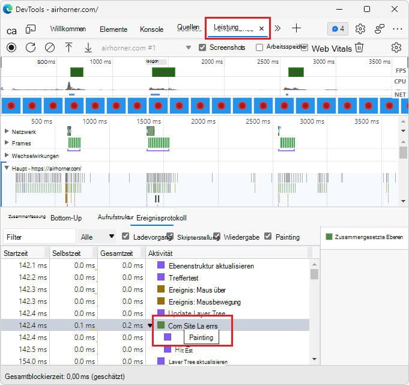This screenshot has height=385, width=409.
Task: Toggle the device emulation icon
Action: 31,29
